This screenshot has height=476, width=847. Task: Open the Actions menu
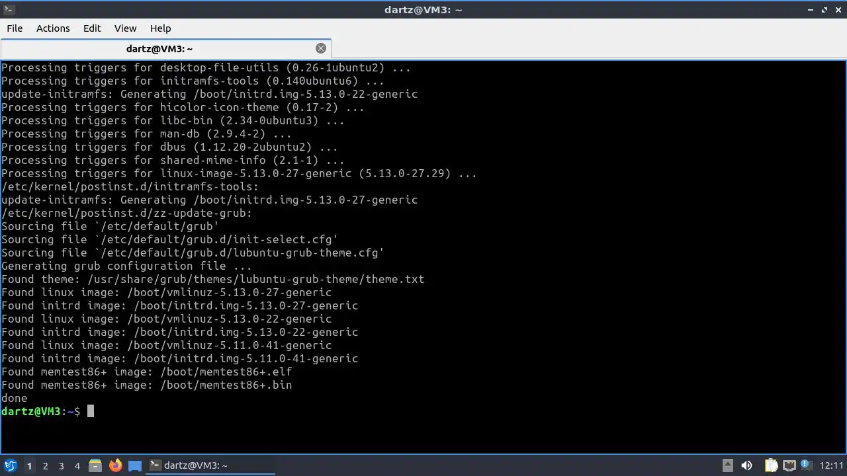click(x=53, y=28)
